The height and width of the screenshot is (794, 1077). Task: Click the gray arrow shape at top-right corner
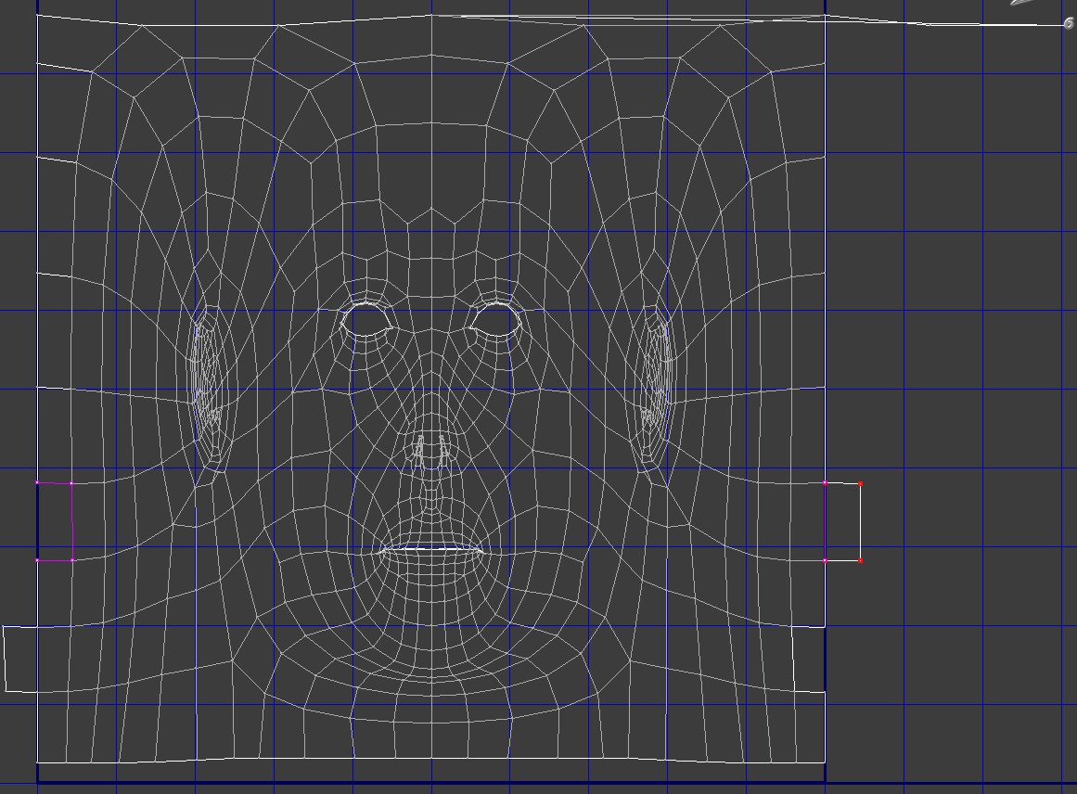point(1022,3)
